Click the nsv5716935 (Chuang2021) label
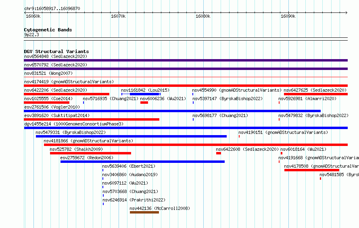This screenshot has width=359, height=228. (x=111, y=99)
